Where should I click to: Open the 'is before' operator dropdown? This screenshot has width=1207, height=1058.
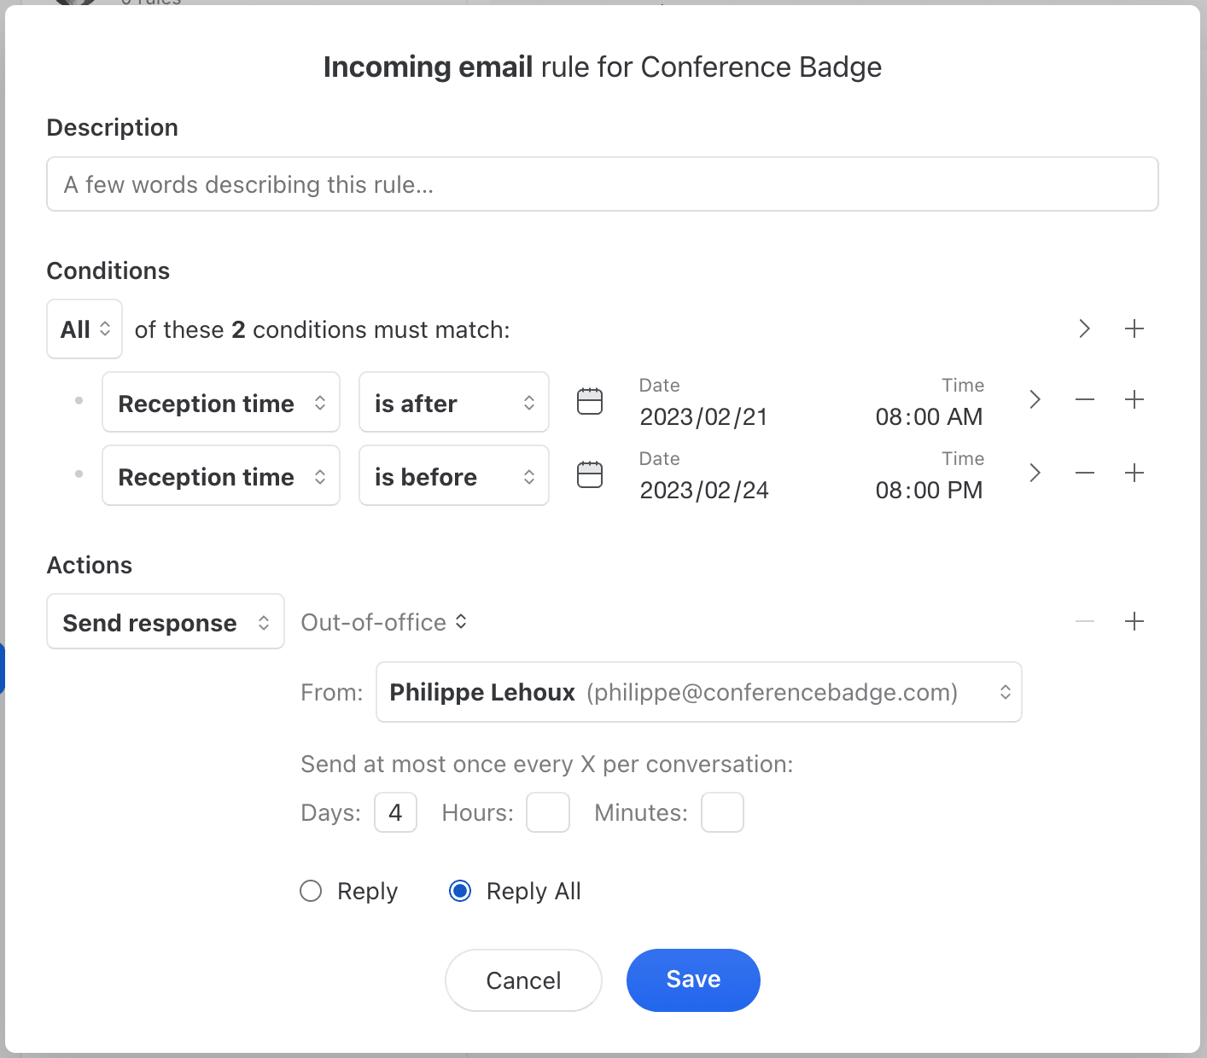tap(454, 475)
